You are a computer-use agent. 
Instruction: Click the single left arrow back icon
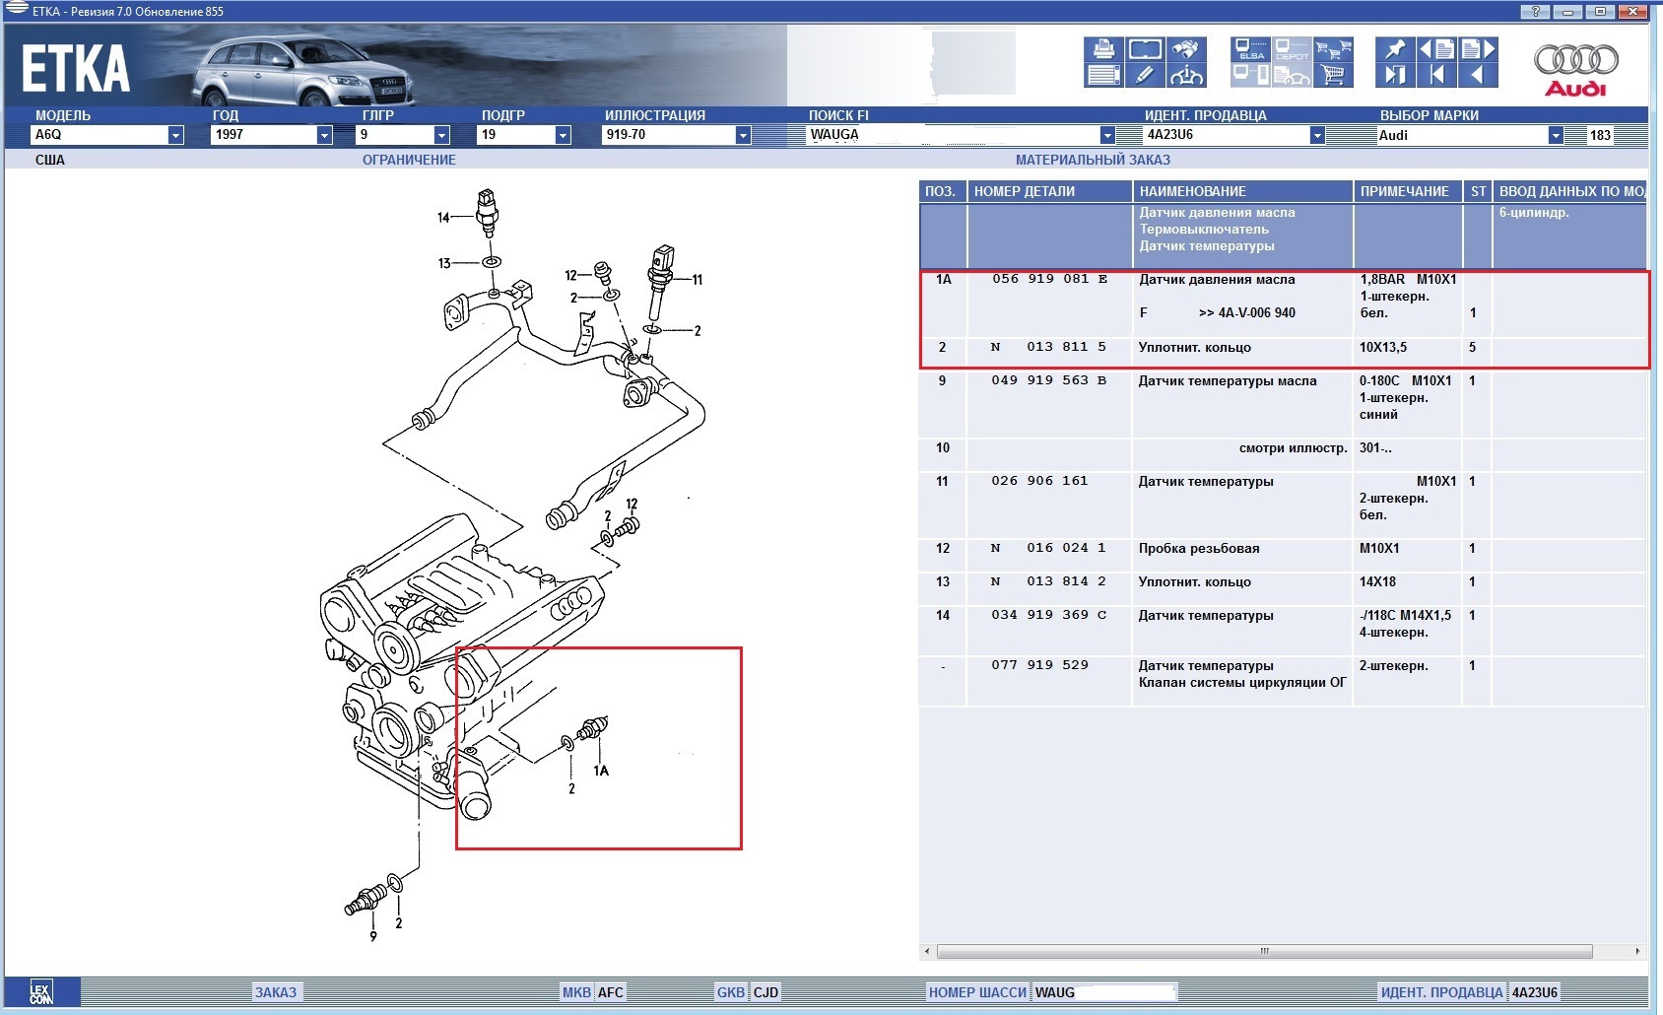tap(1478, 75)
